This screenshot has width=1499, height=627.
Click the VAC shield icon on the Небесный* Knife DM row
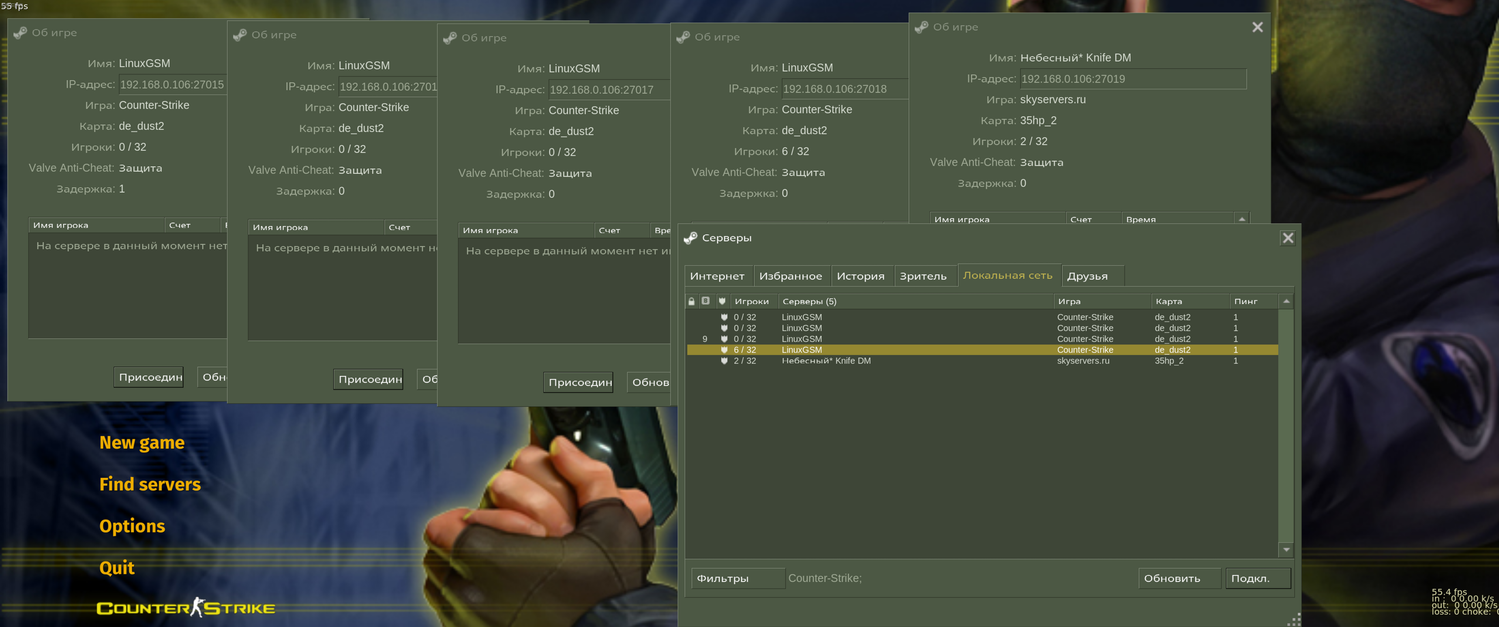coord(724,361)
